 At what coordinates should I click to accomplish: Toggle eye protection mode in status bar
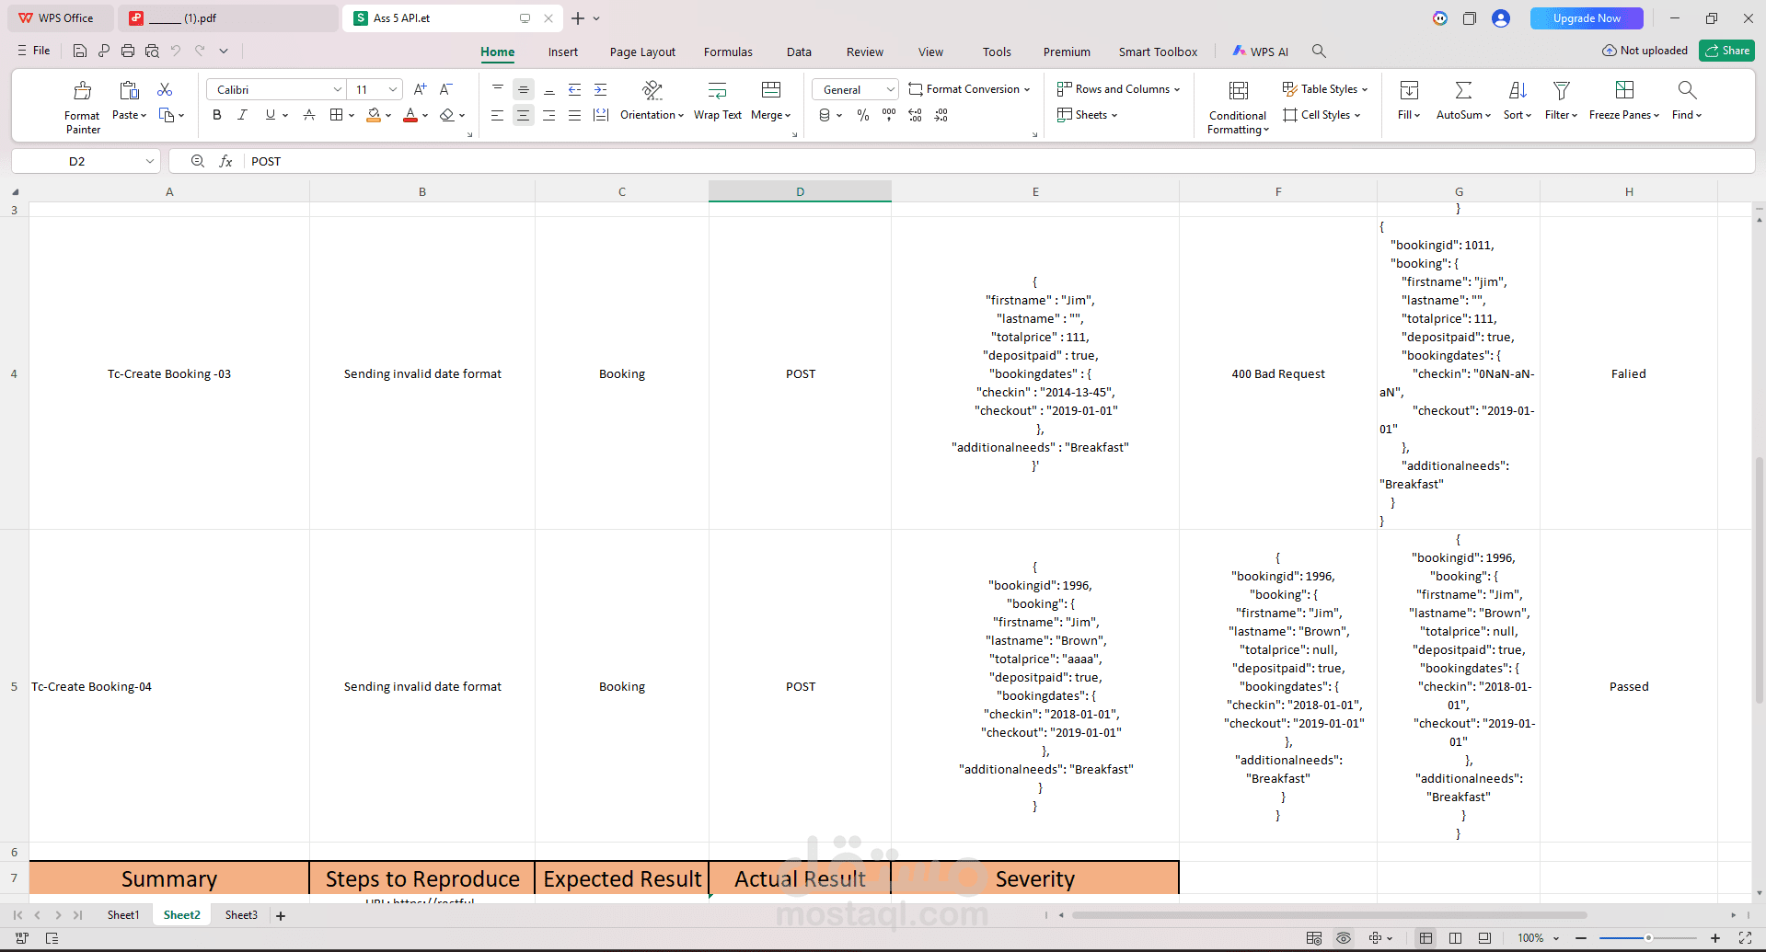pos(1344,937)
